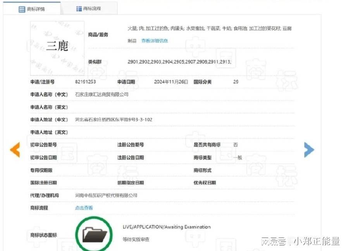Click the 商标详情 list icon
346x251 pixels.
22,9
